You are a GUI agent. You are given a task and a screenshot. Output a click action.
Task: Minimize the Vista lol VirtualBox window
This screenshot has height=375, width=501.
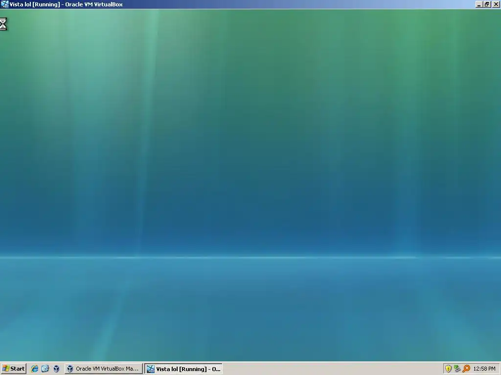(x=478, y=4)
